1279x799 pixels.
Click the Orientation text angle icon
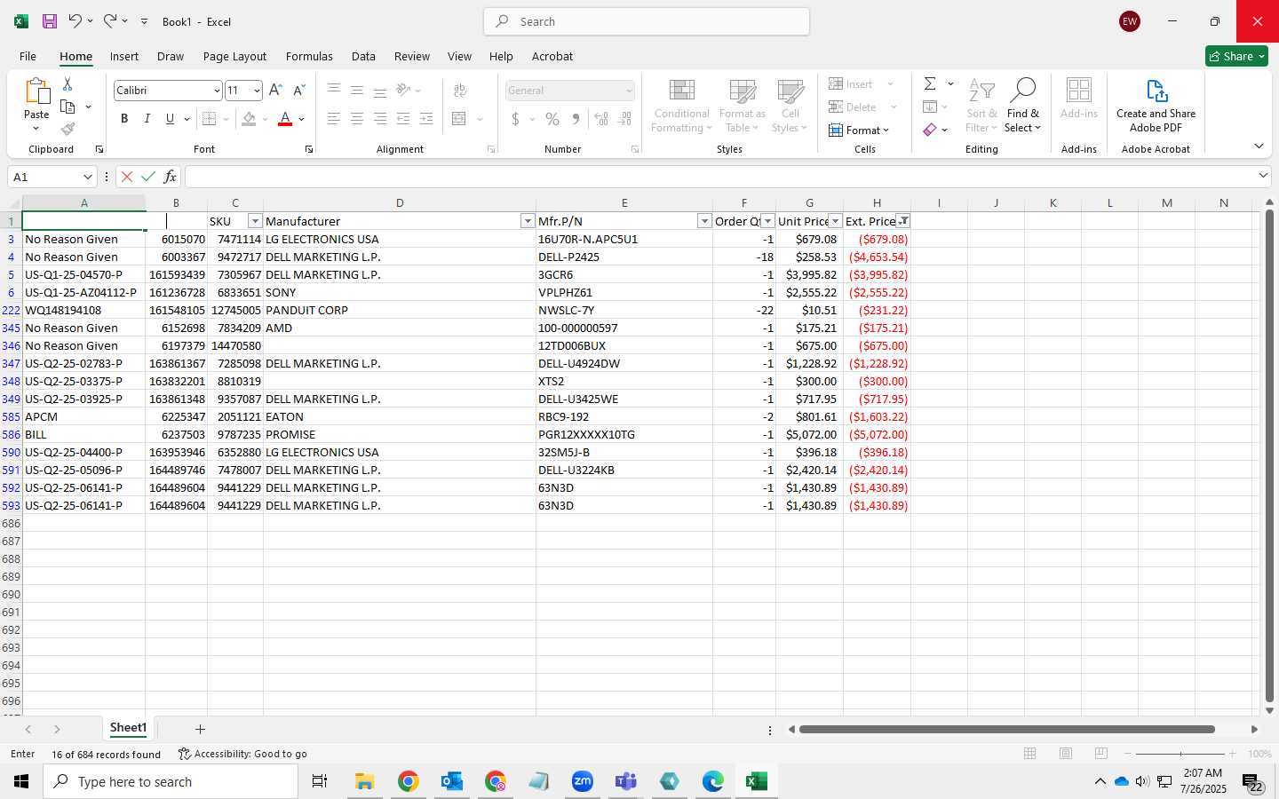click(404, 90)
